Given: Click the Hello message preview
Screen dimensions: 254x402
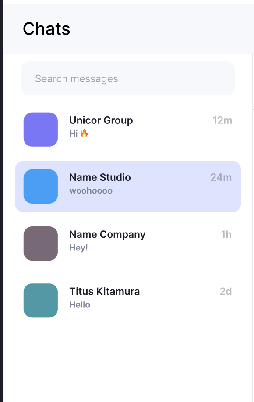Looking at the screenshot, I should click(80, 305).
